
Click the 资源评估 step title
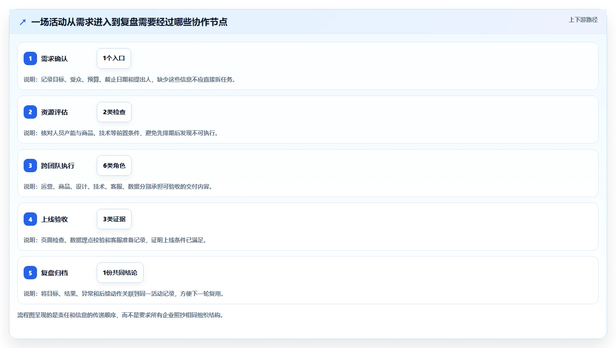54,112
